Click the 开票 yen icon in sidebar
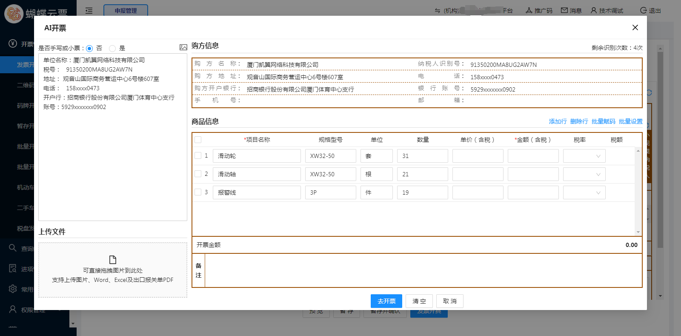Viewport: 681px width, 336px height. click(x=13, y=43)
